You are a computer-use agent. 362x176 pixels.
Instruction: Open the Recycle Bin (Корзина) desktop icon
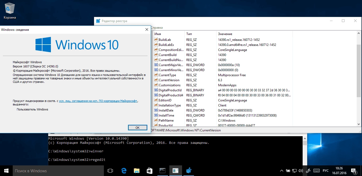point(10,11)
